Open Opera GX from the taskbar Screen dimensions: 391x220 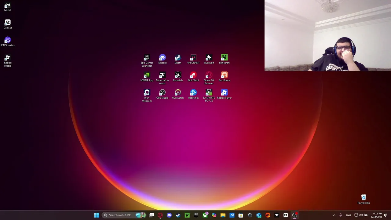(x=160, y=215)
